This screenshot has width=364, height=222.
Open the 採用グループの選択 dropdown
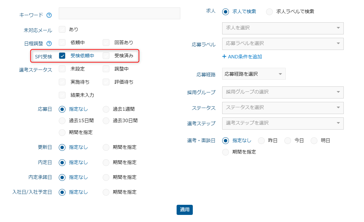(x=283, y=92)
